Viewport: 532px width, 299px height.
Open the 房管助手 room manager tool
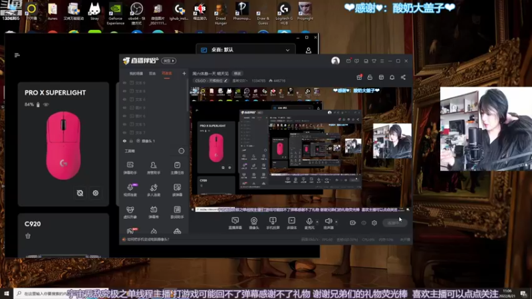[154, 168]
